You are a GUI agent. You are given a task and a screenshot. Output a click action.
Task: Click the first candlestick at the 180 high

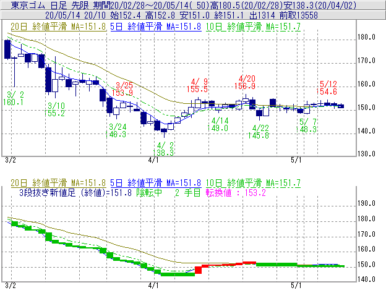[7, 49]
